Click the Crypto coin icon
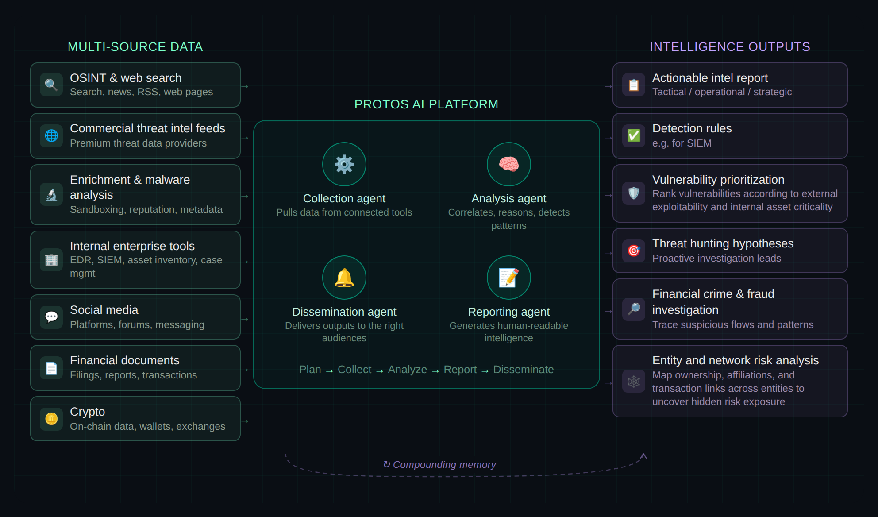 51,418
